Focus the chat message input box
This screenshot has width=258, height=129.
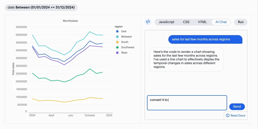[x=187, y=103]
